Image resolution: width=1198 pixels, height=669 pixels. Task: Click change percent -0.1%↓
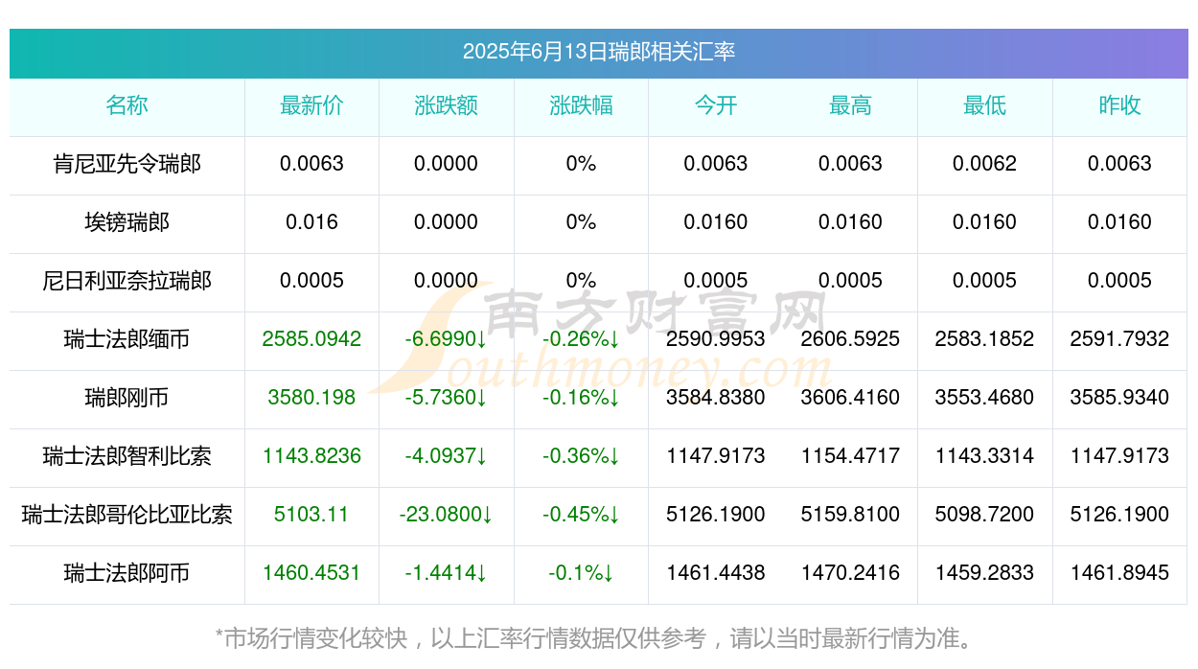[581, 573]
